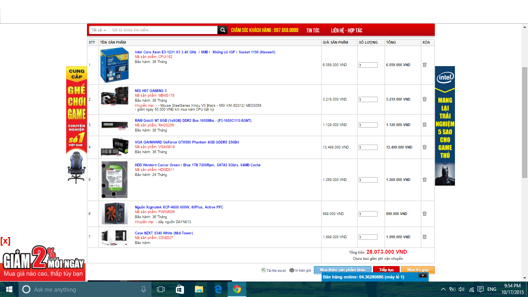Screen dimensions: 528x297
Task: Open the MSI H97 GAMING 3 product link
Action: pos(151,91)
